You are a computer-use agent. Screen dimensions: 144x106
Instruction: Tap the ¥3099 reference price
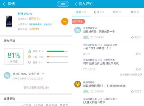coord(34,29)
